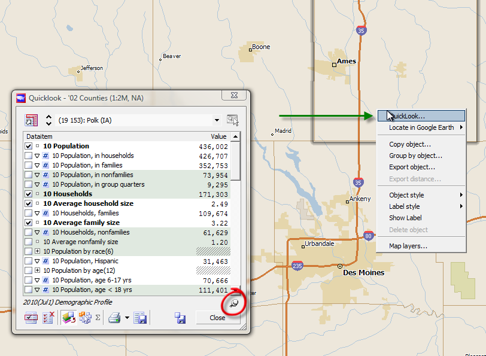Click the blue floppy disks icon near Close
Screen dimensions: 486x356
pyautogui.click(x=180, y=318)
